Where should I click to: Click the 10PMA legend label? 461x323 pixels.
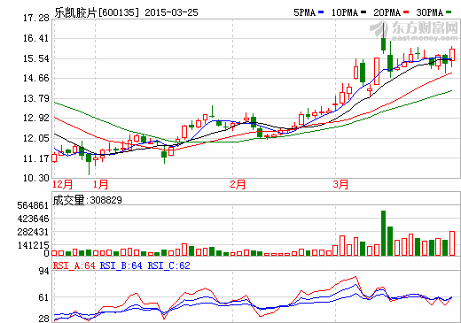pyautogui.click(x=345, y=12)
